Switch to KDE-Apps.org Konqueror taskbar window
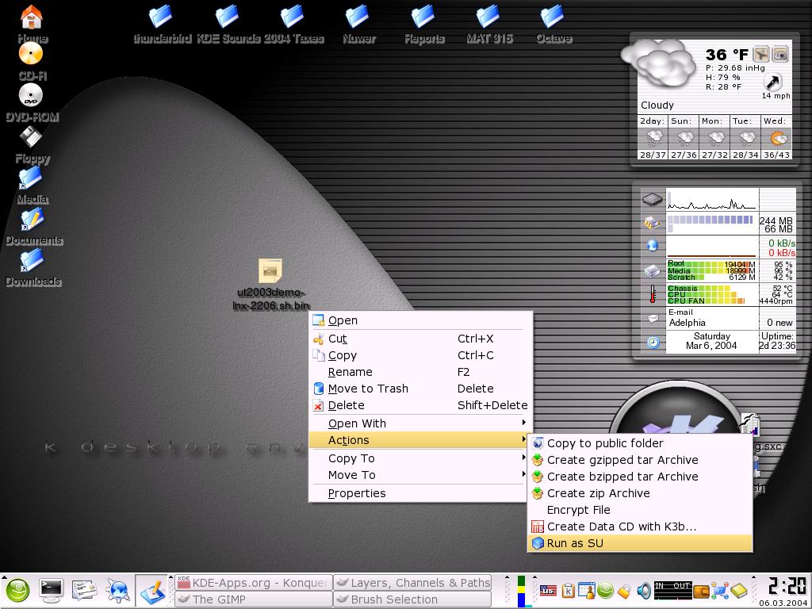 click(x=253, y=583)
